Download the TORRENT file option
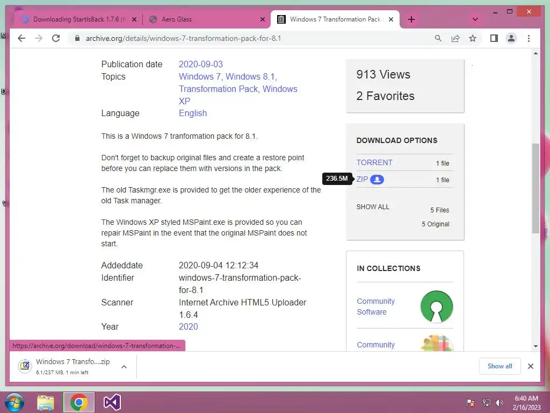Viewport: 550px width, 413px height. click(374, 162)
